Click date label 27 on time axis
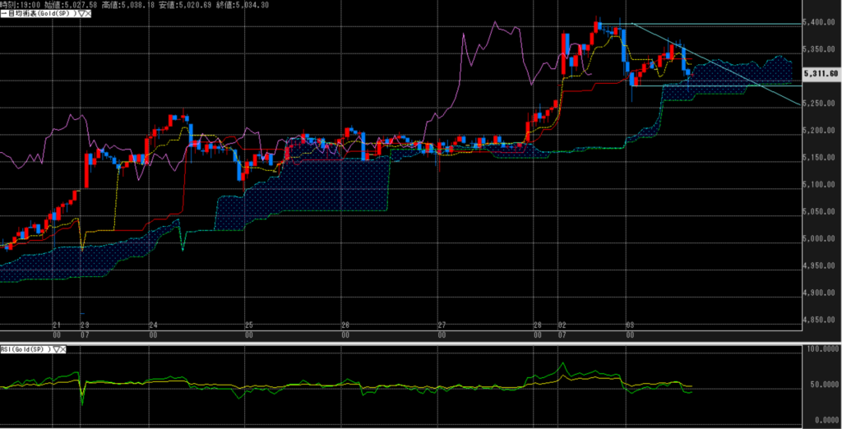 pyautogui.click(x=442, y=325)
